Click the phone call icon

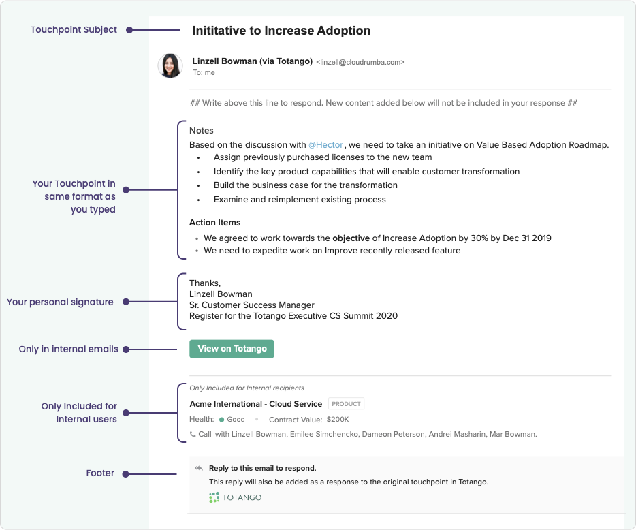coord(193,434)
